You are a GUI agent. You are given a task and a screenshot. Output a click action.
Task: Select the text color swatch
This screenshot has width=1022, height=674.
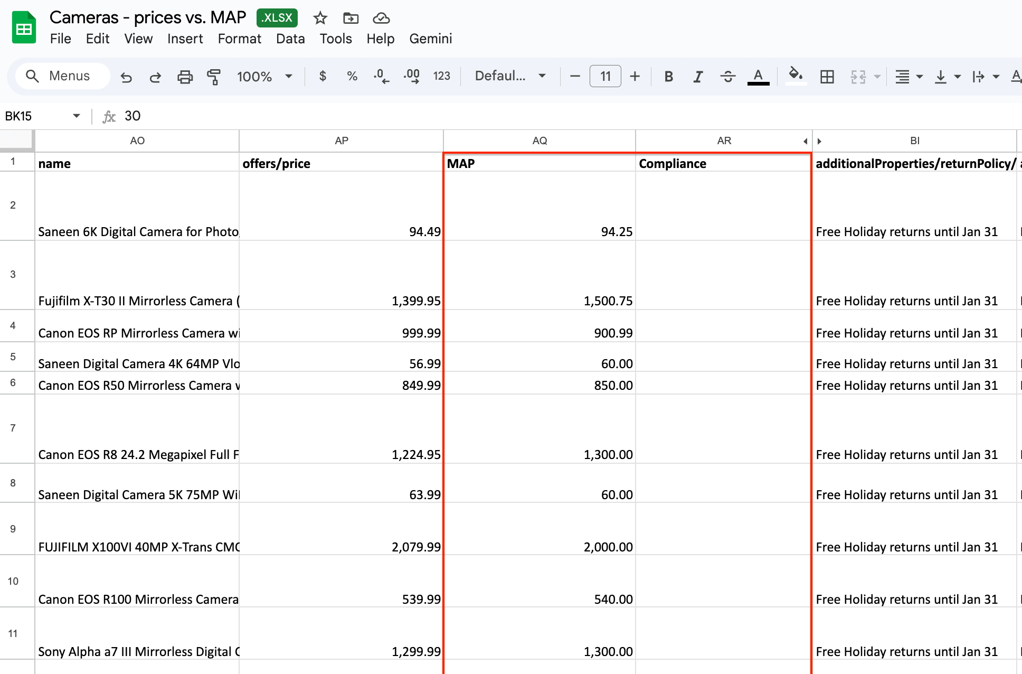(x=758, y=76)
